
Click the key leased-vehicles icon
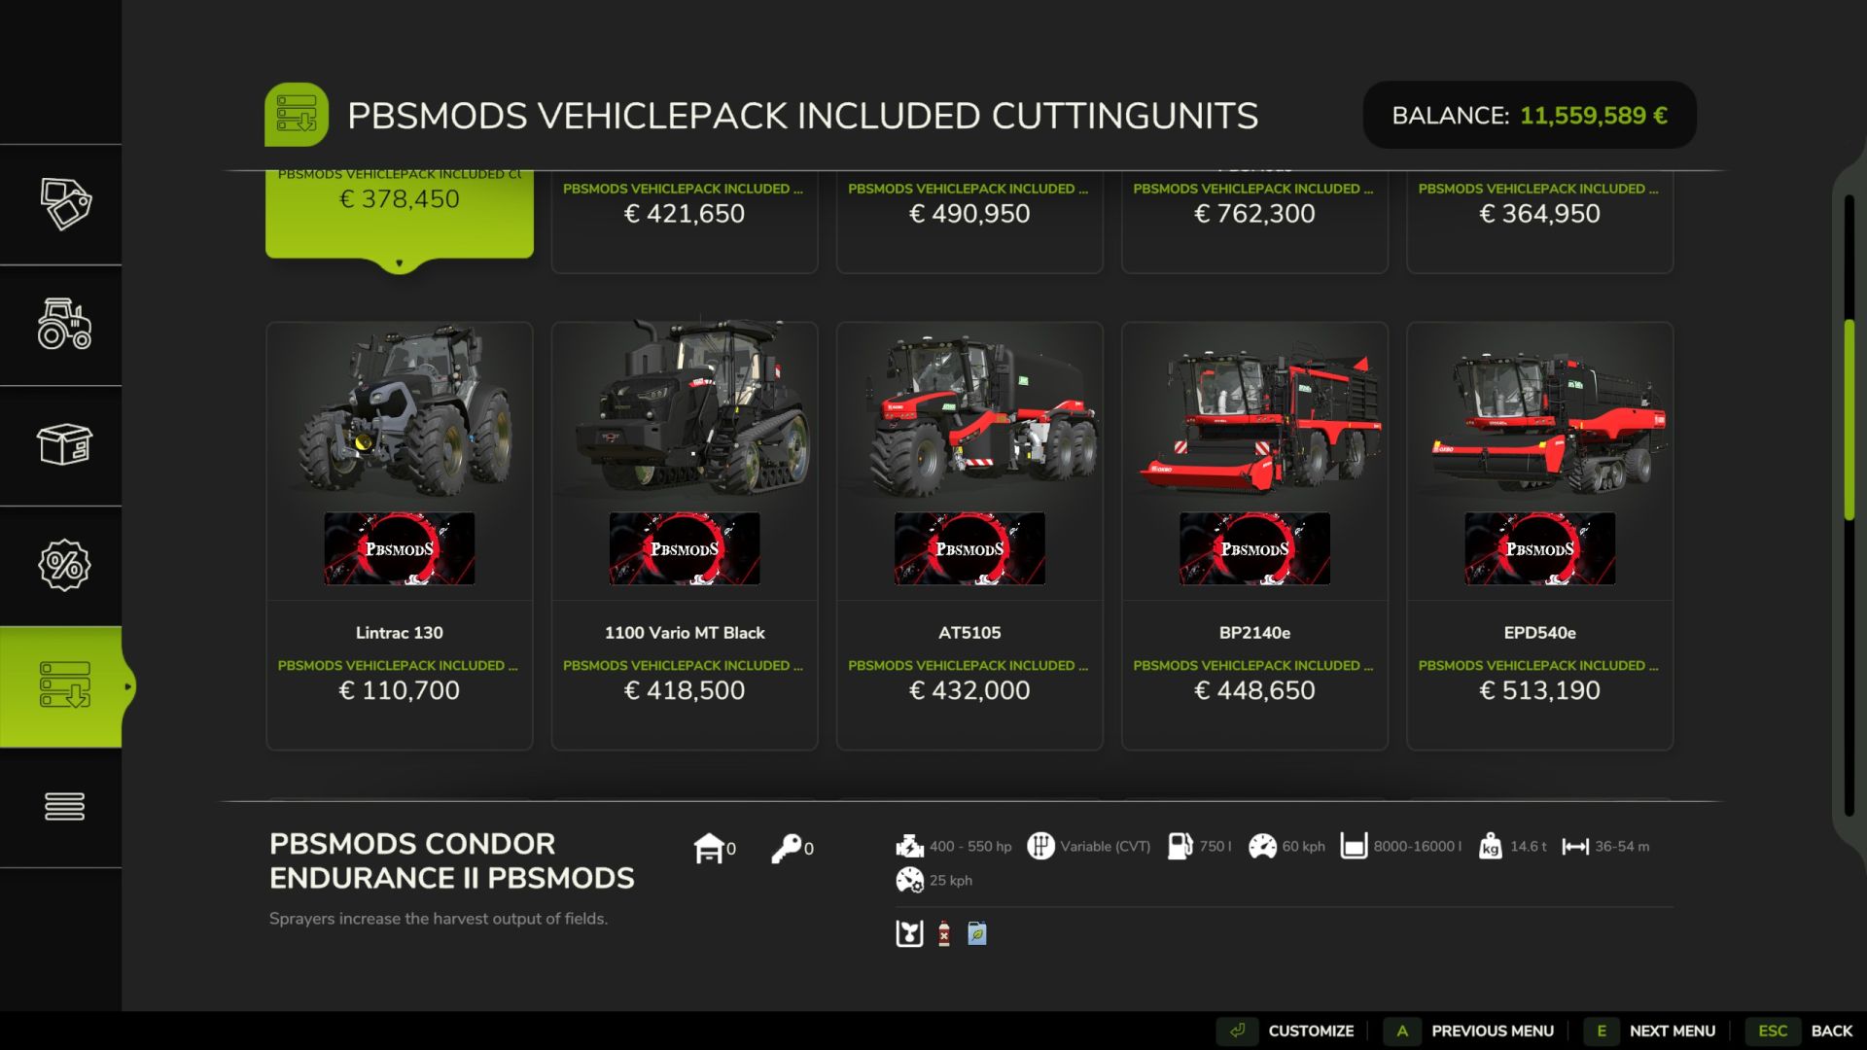click(786, 848)
